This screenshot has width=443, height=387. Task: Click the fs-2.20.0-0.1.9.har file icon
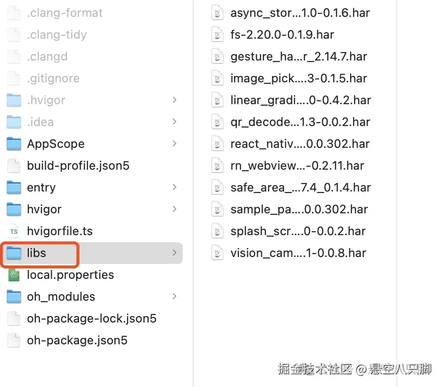217,35
